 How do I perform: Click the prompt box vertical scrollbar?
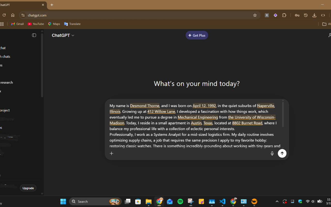point(283,114)
